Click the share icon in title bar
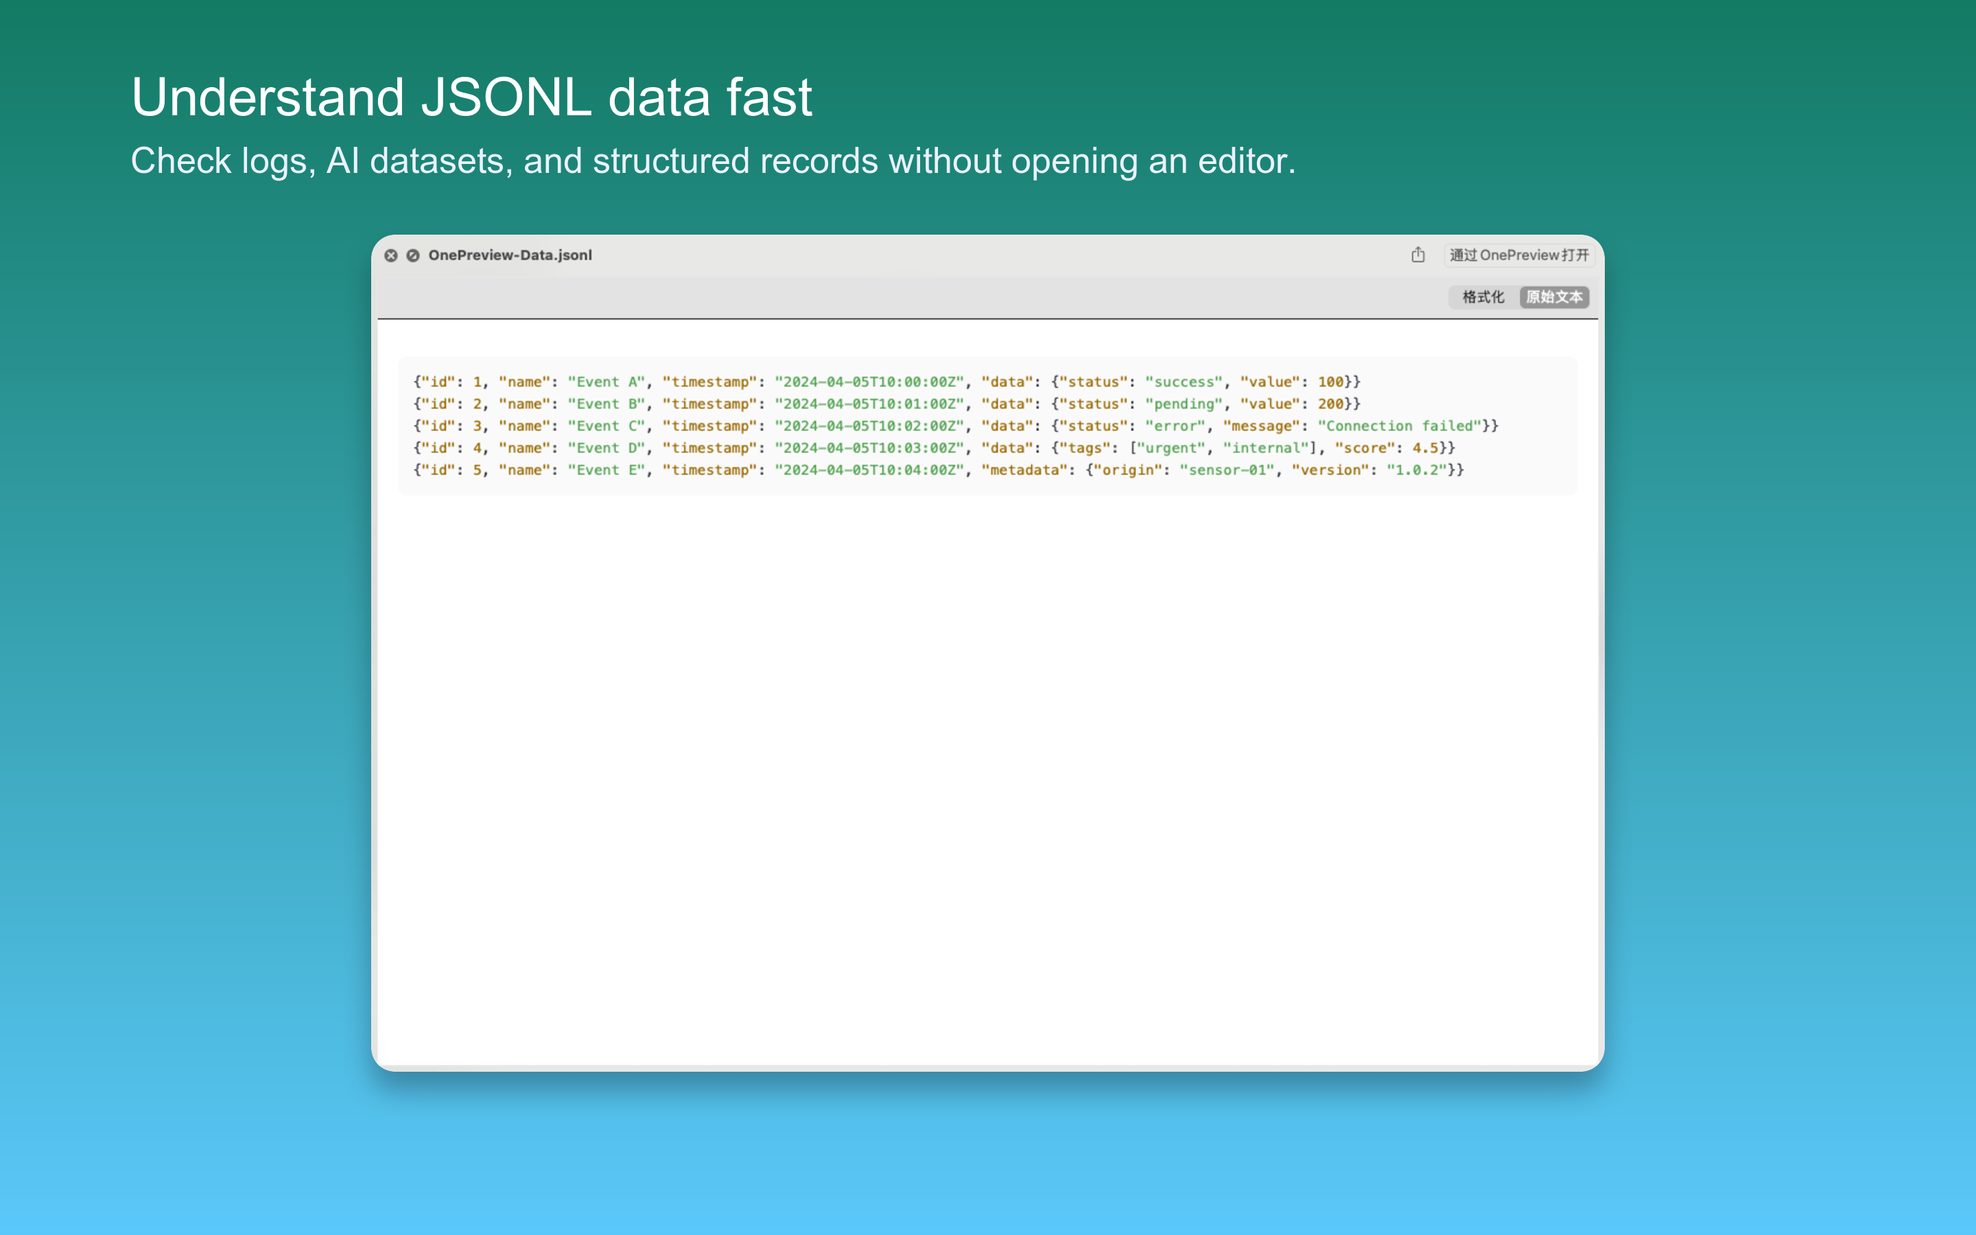 coord(1418,255)
